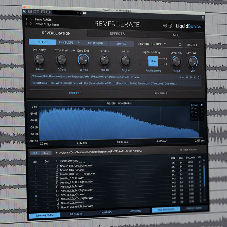The width and height of the screenshot is (227, 227).
Task: Load the next IR file arrow
Action: click(199, 77)
